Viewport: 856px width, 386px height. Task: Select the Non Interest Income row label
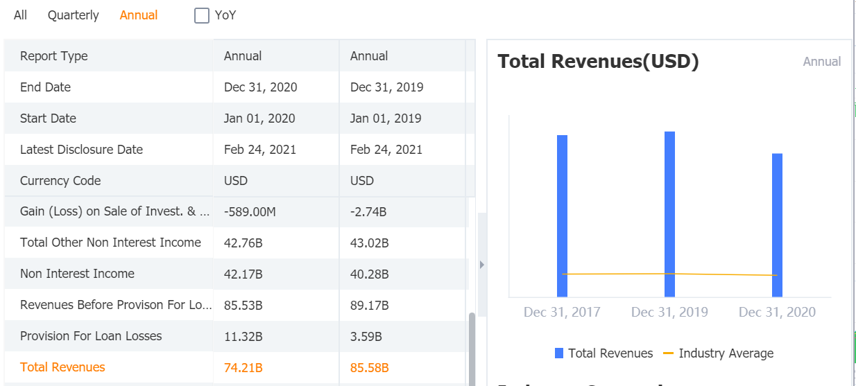[x=77, y=274]
